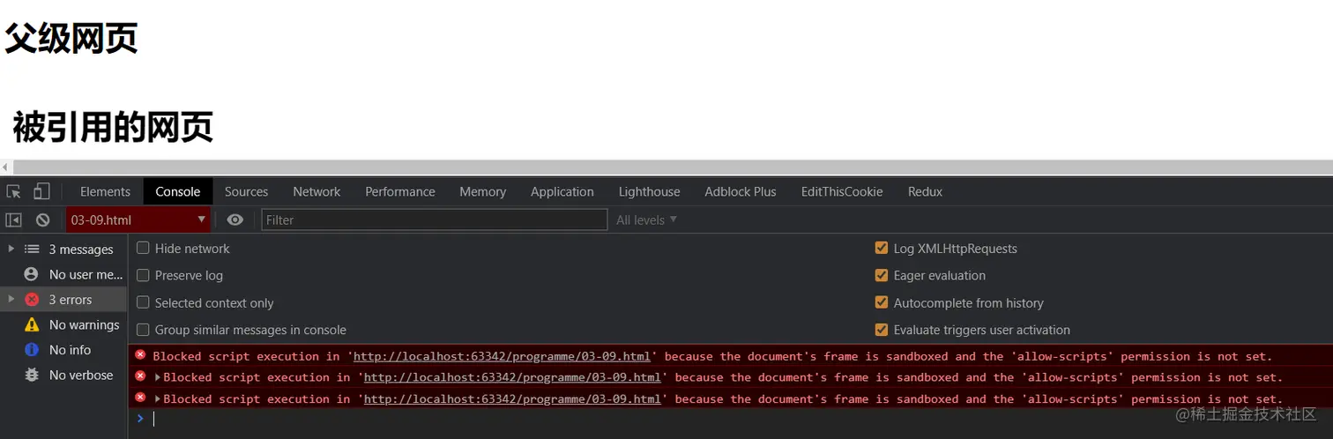1333x439 pixels.
Task: Clear the console with the ban icon
Action: pyautogui.click(x=42, y=219)
